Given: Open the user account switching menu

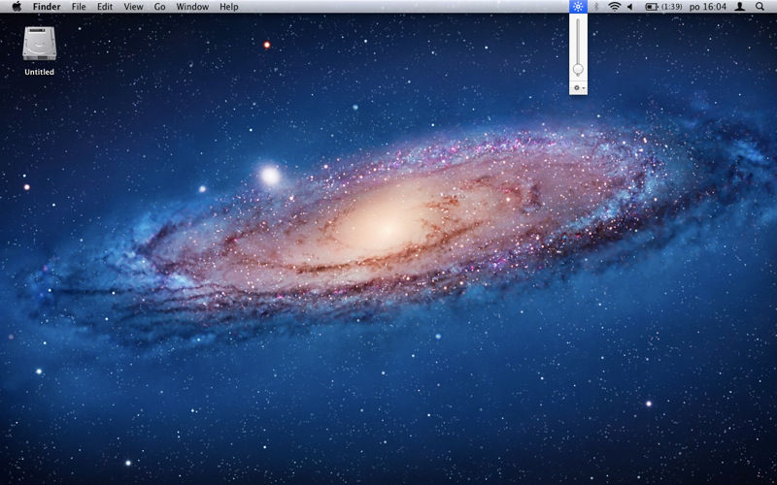Looking at the screenshot, I should [x=740, y=7].
